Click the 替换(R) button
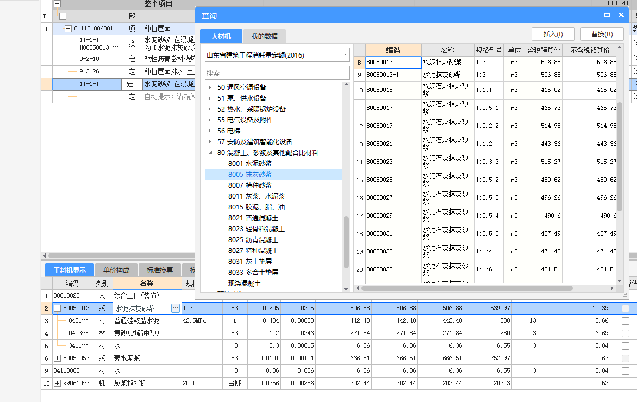637x402 pixels. coord(602,34)
